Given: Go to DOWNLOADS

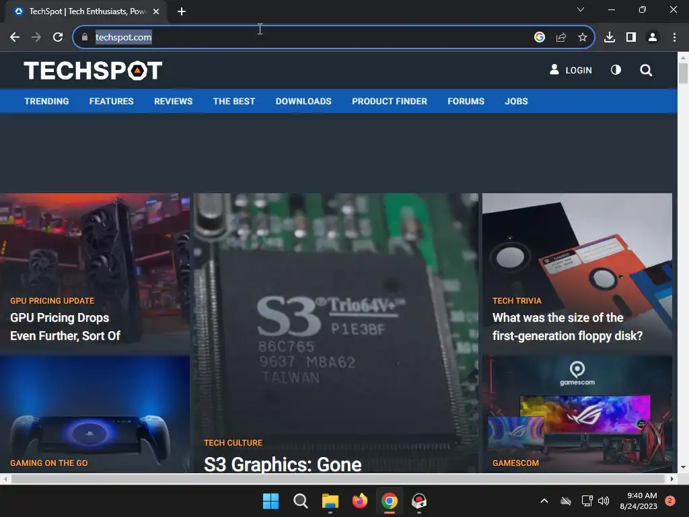Looking at the screenshot, I should click(303, 101).
